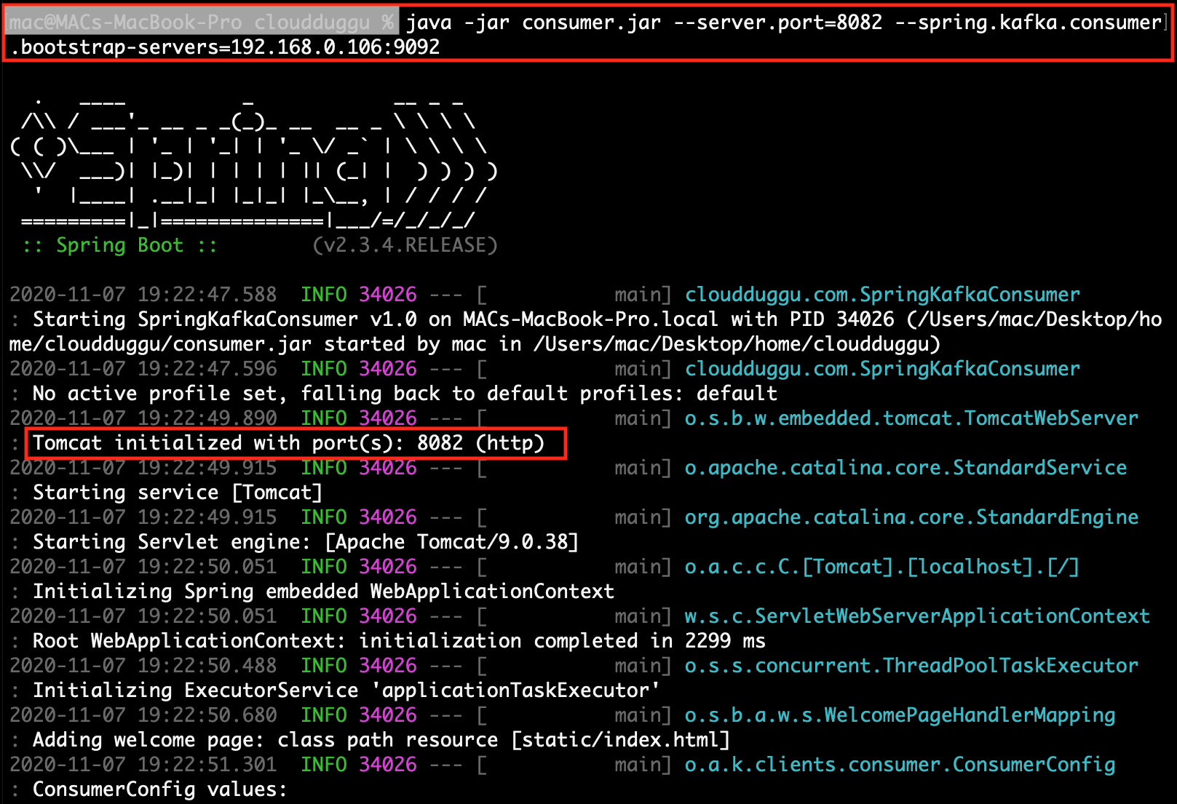Screen dimensions: 1177x804
Task: Click timestamp '2020-11-07 19:22:47.596'
Action: (143, 369)
